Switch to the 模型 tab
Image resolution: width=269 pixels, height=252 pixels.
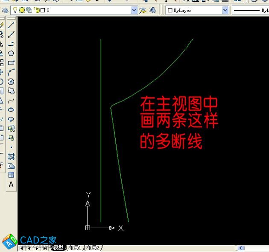coord(58,248)
